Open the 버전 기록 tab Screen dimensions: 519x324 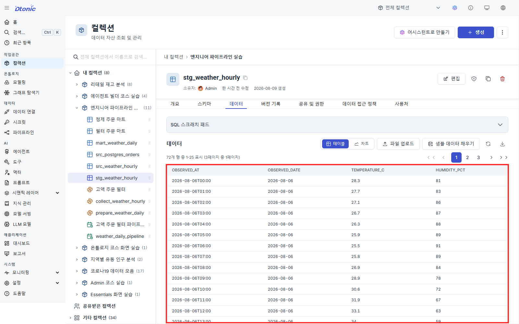pyautogui.click(x=271, y=104)
